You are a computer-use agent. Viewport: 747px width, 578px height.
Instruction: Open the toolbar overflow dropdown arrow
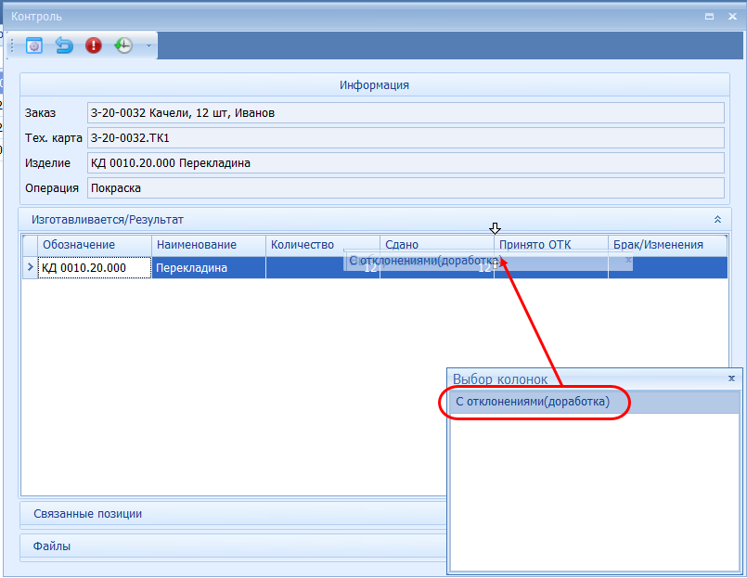[148, 45]
